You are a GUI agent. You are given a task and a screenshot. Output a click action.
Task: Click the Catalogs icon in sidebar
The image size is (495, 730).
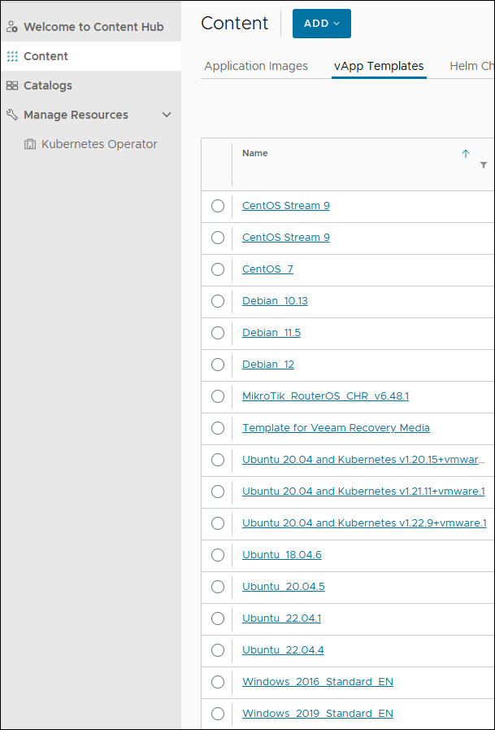point(11,85)
